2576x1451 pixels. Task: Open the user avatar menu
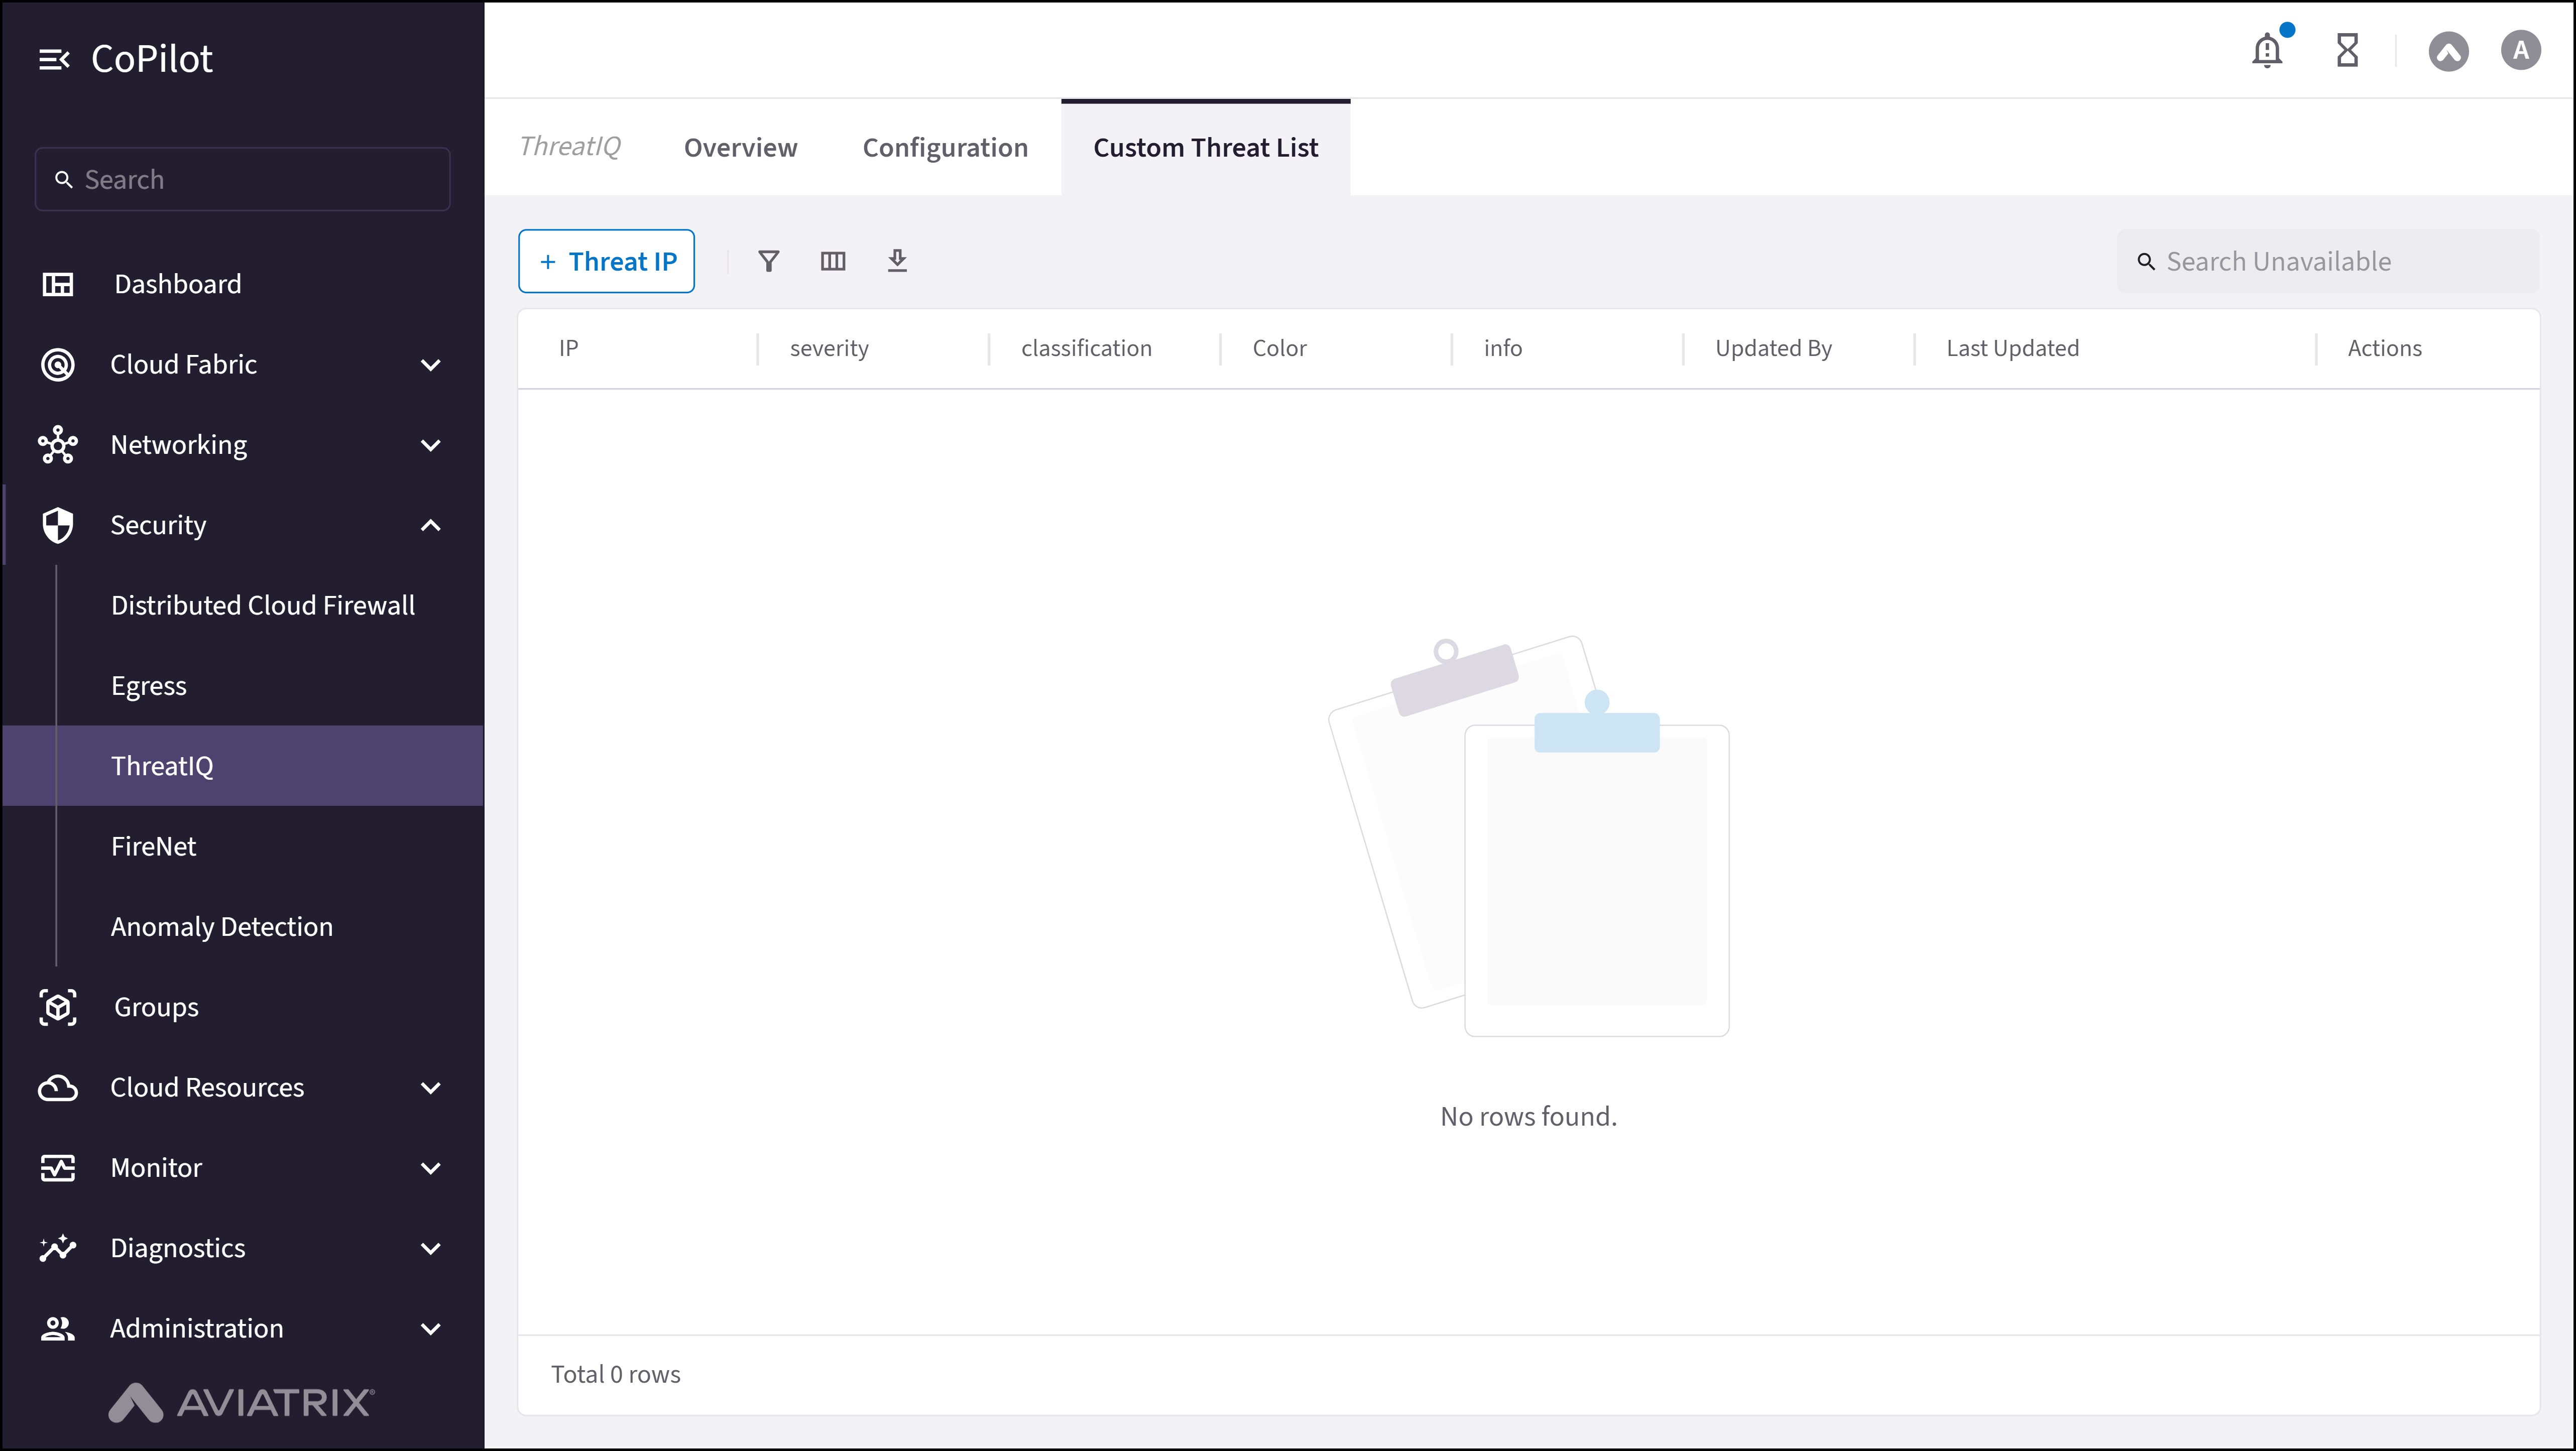[2520, 50]
